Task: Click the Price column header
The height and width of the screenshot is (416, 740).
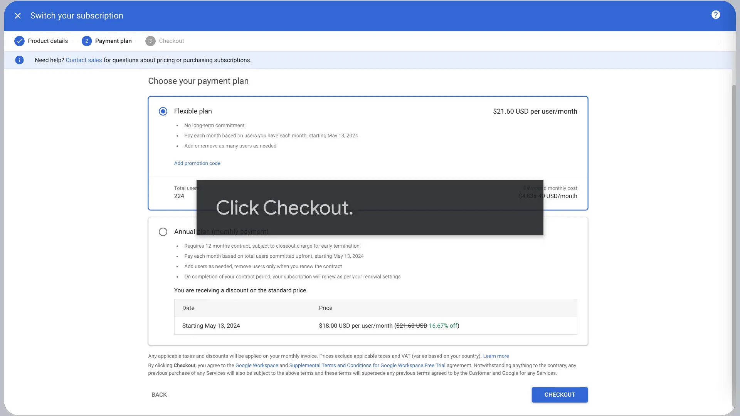Action: [x=326, y=308]
